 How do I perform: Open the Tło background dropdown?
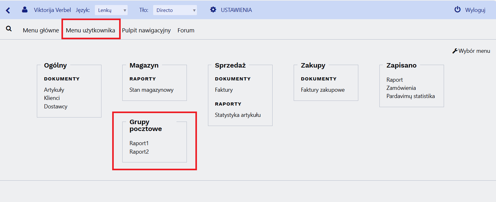175,10
